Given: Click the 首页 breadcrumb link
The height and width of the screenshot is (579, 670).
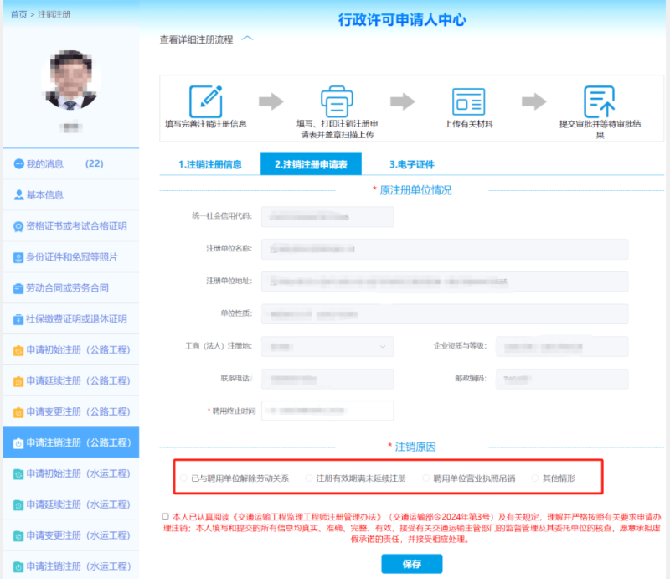Looking at the screenshot, I should (x=18, y=15).
